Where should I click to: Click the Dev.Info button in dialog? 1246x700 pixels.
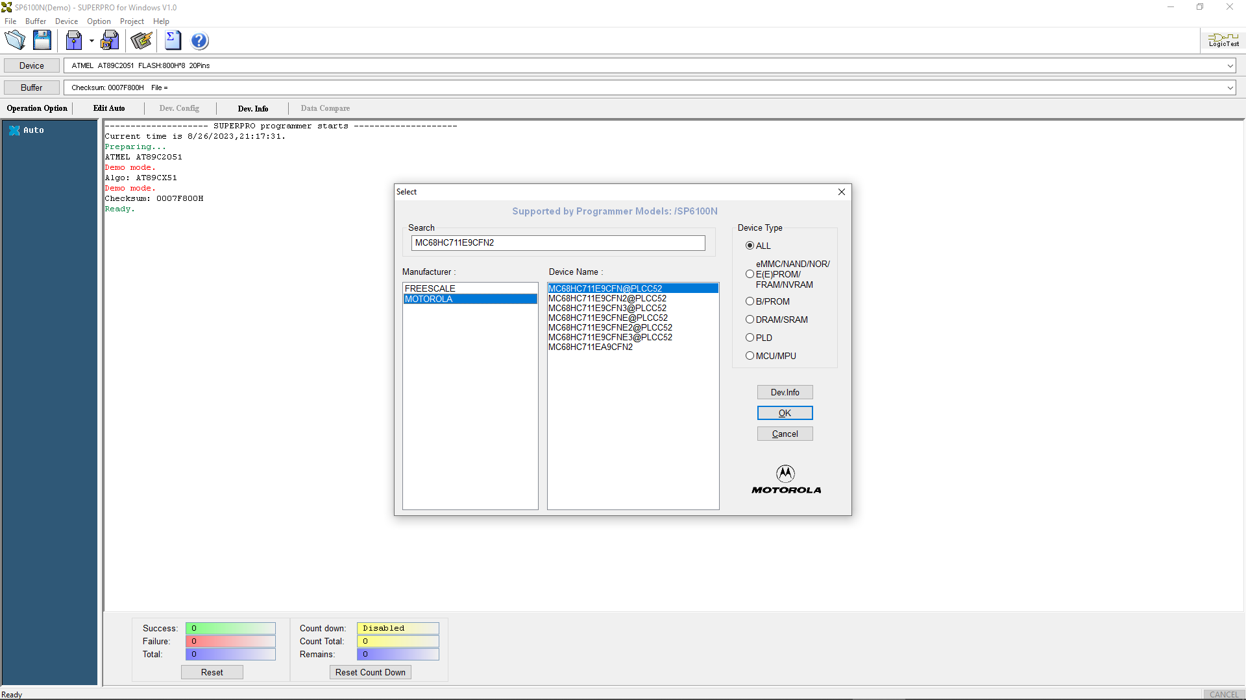point(785,392)
